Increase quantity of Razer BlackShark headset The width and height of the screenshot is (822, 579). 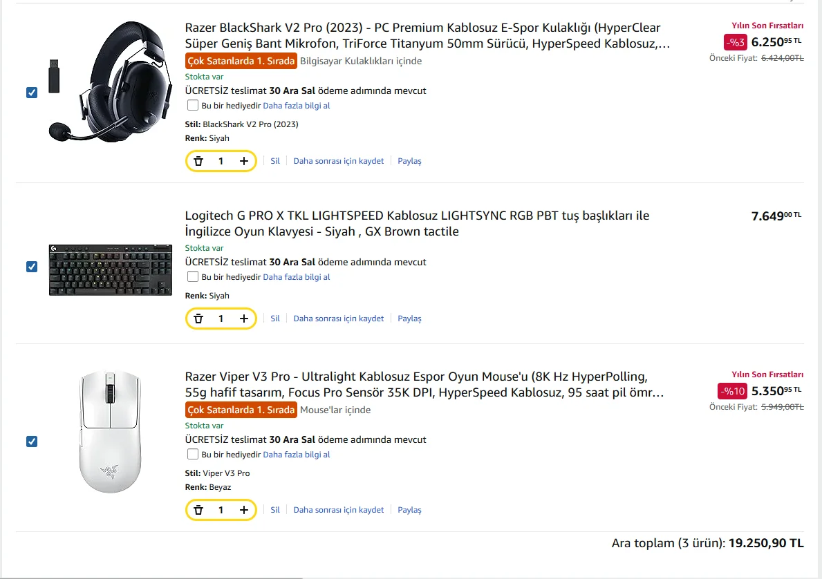(x=244, y=161)
